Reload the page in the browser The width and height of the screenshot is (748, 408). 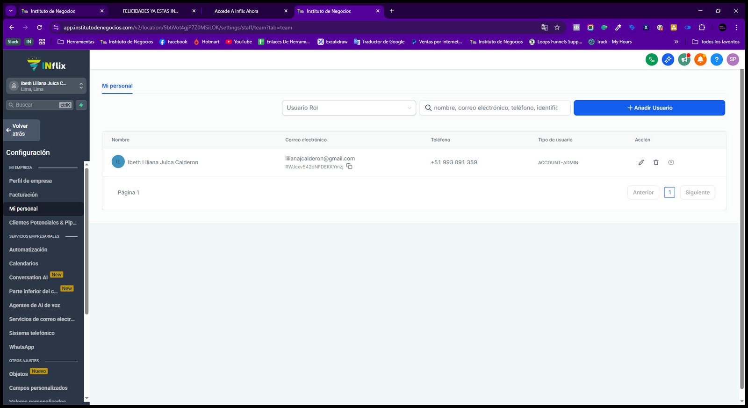pos(39,28)
